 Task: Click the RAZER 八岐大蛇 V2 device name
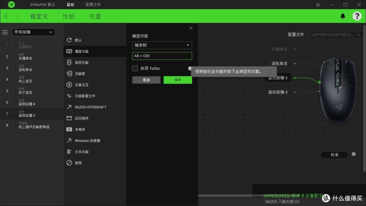(282, 202)
